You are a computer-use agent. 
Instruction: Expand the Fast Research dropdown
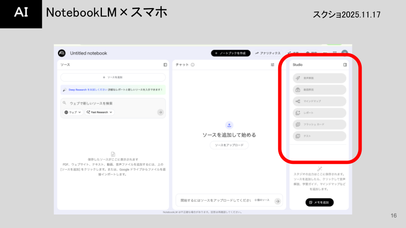pos(100,112)
